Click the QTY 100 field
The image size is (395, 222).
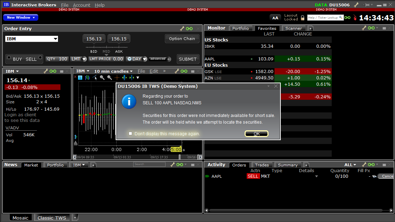pyautogui.click(x=57, y=59)
